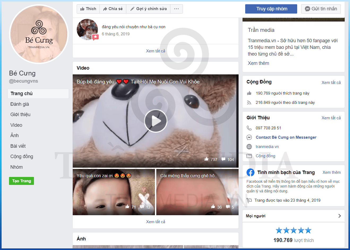This screenshot has width=350, height=250.
Task: Click the Messenger icon beside Contact Bé Cưng
Action: point(249,137)
